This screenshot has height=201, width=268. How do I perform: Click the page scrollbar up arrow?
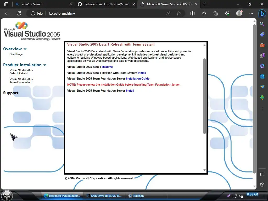tap(254, 21)
